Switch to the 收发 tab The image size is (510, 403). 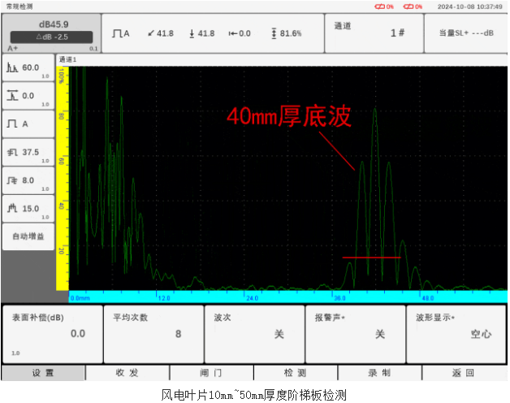pyautogui.click(x=127, y=373)
